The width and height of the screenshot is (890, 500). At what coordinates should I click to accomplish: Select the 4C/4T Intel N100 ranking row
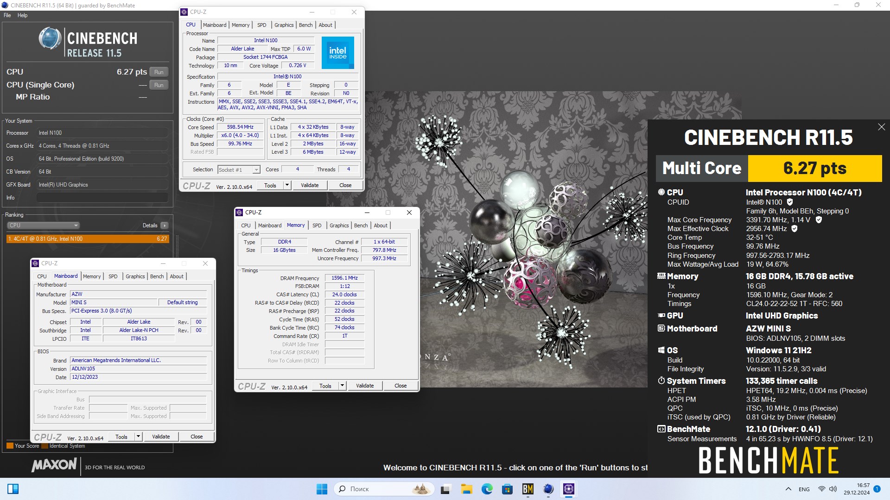click(x=88, y=239)
